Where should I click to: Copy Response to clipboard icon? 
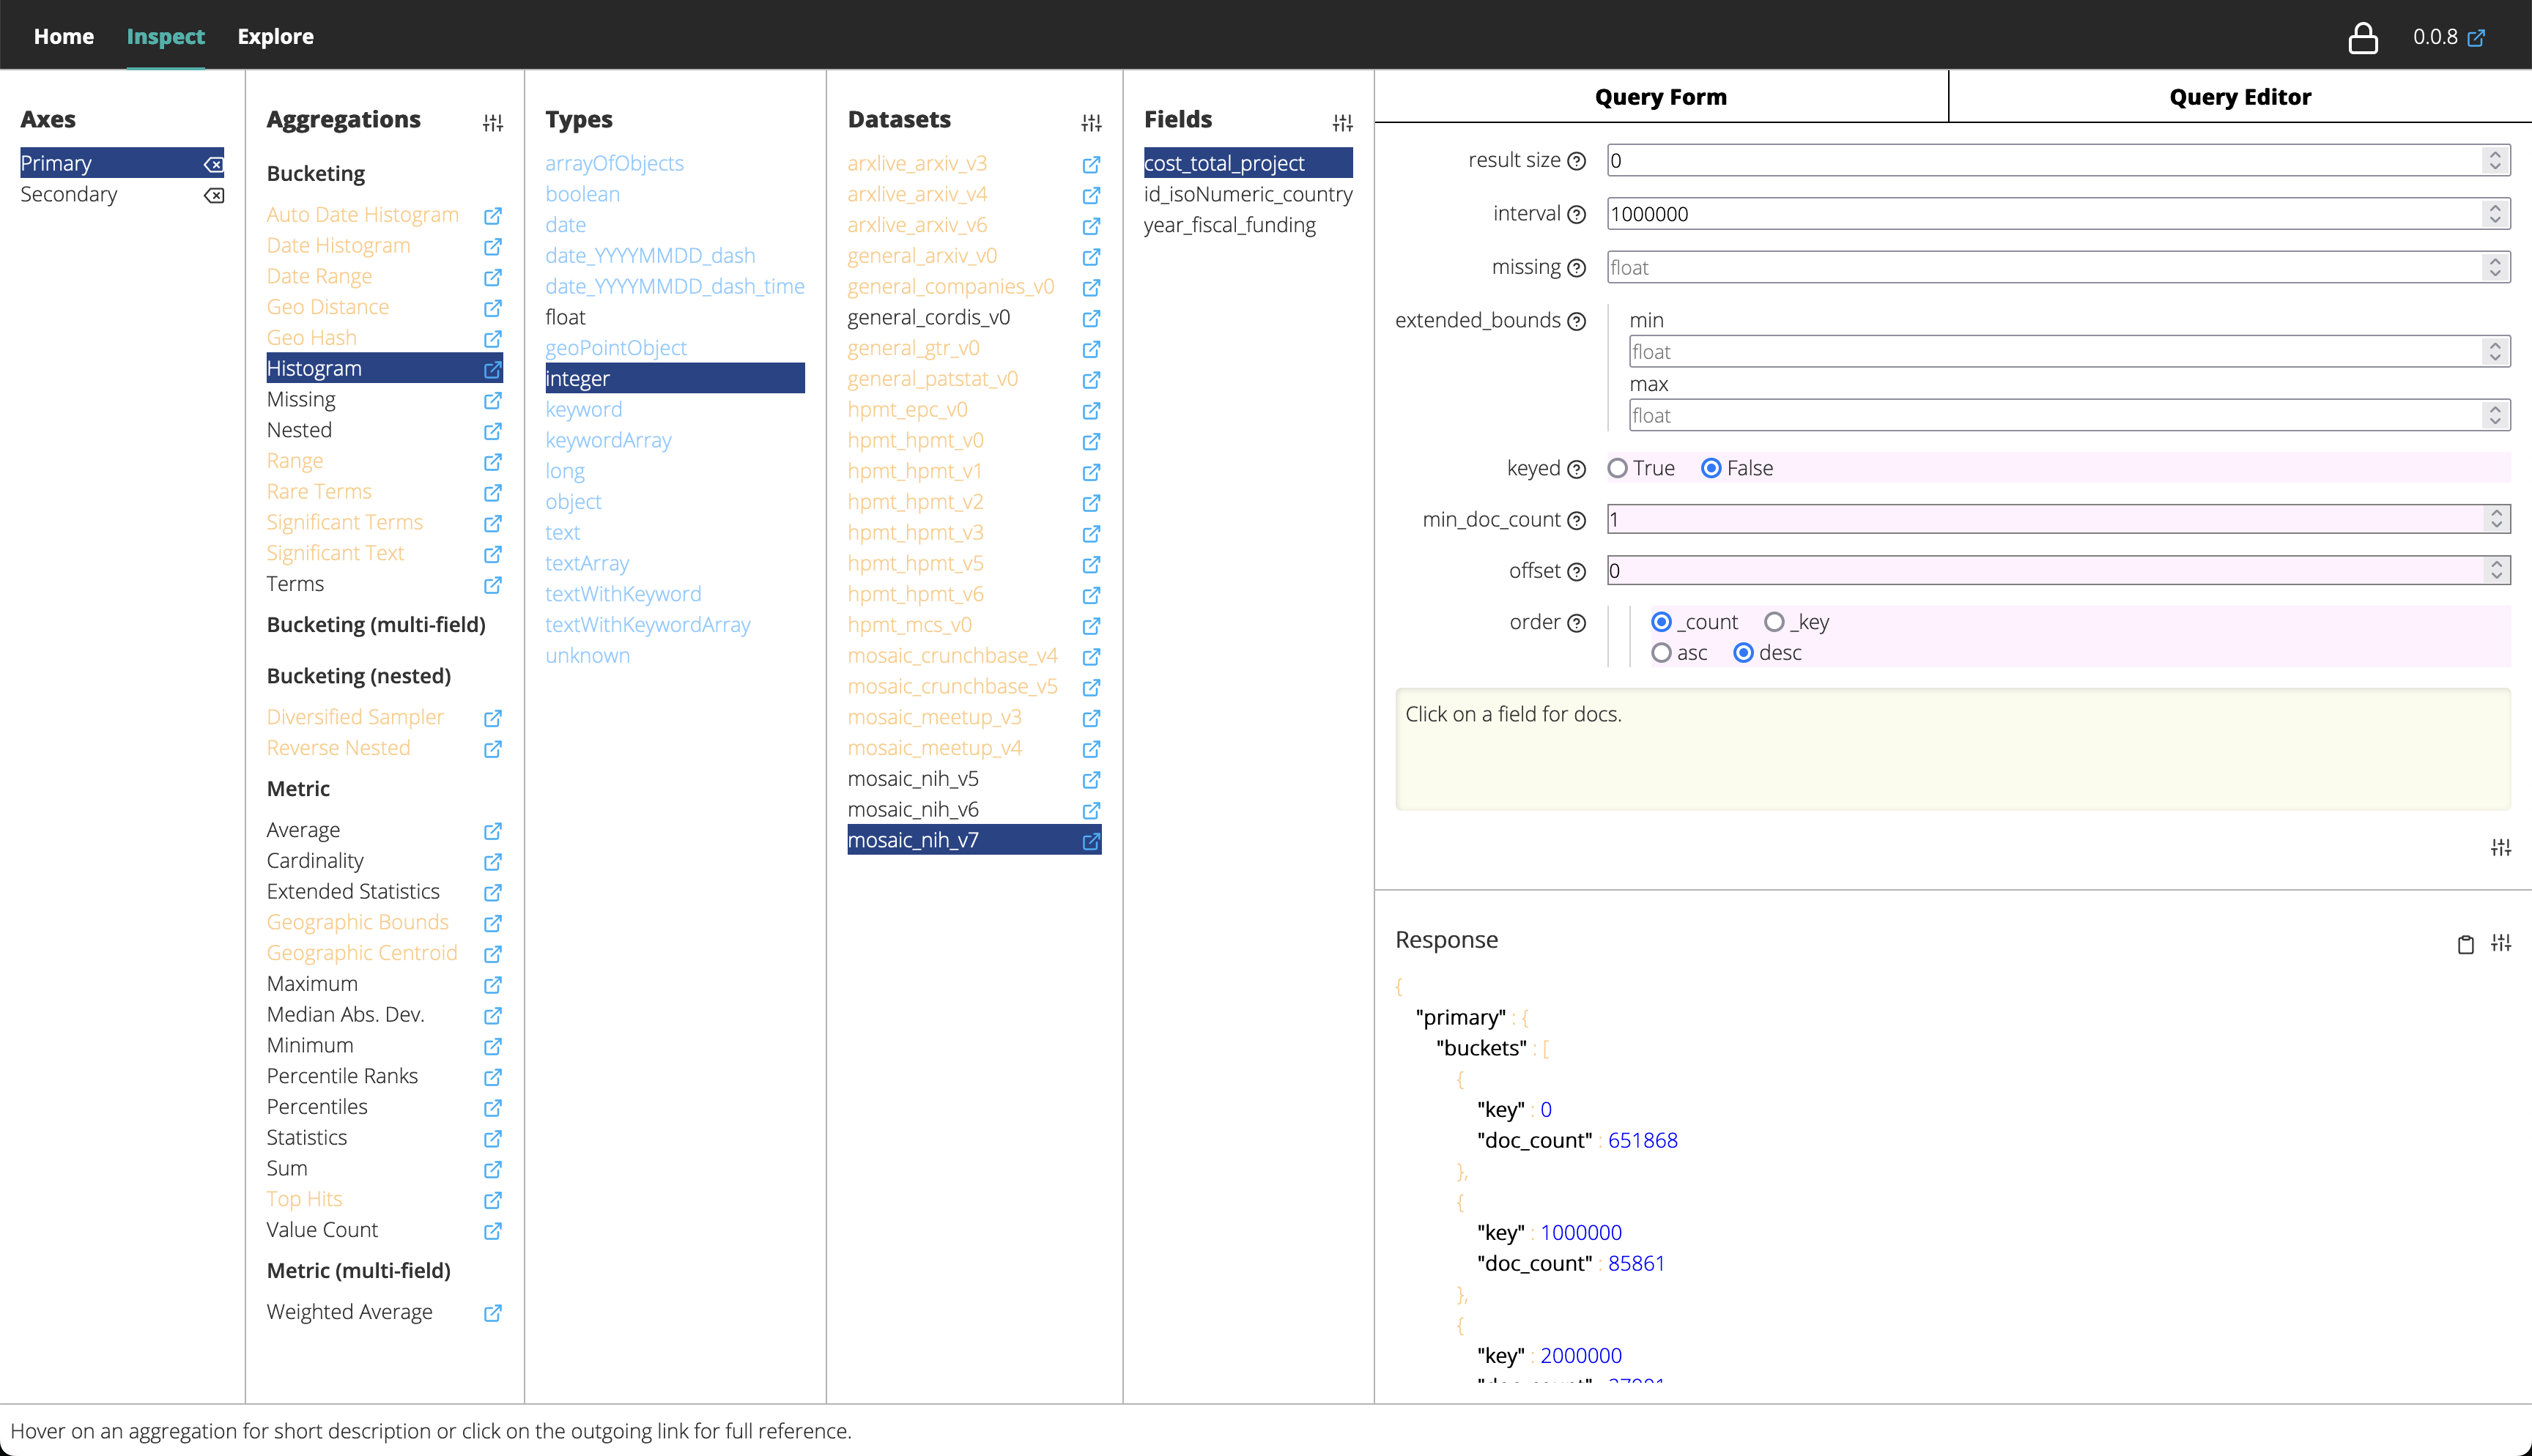[x=2465, y=944]
